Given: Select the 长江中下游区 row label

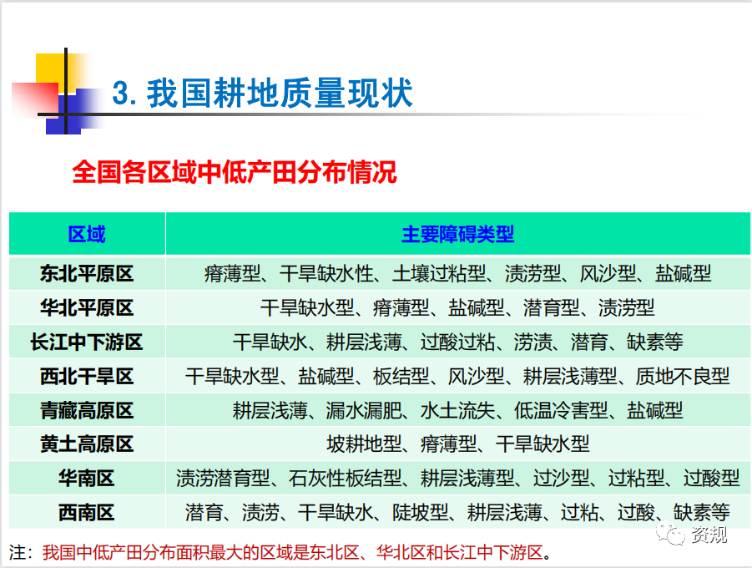Looking at the screenshot, I should coord(87,342).
